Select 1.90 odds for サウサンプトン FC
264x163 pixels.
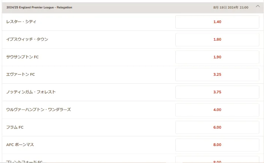[x=217, y=57]
